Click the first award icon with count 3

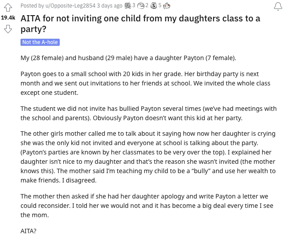[x=127, y=6]
